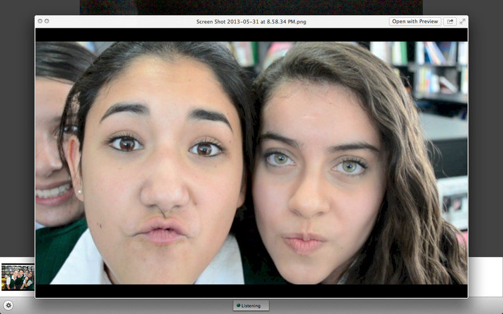Toggle the Listening button
The width and height of the screenshot is (503, 314).
[251, 305]
